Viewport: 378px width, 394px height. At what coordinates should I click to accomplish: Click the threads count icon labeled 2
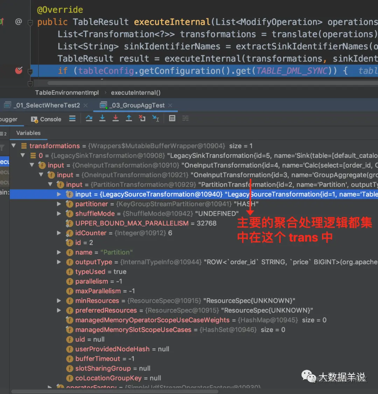click(3, 134)
